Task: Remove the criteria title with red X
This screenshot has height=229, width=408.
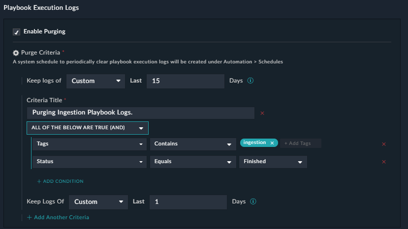Action: pos(262,113)
